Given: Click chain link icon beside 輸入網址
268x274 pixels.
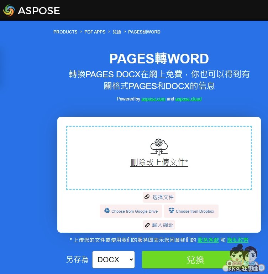Looking at the screenshot, I should pyautogui.click(x=147, y=225).
